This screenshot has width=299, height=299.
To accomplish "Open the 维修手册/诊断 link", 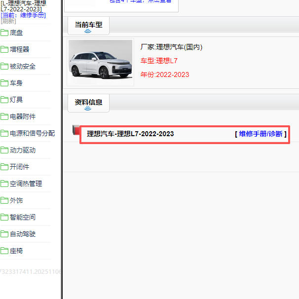I will click(x=261, y=134).
